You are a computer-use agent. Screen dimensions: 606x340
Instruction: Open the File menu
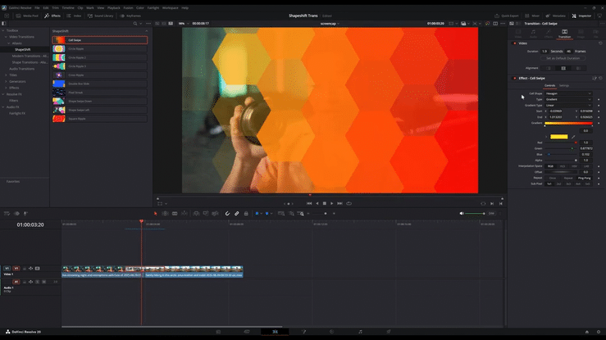[x=37, y=7]
